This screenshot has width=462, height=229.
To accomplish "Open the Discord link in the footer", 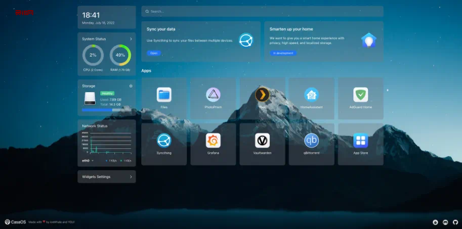I will click(445, 222).
